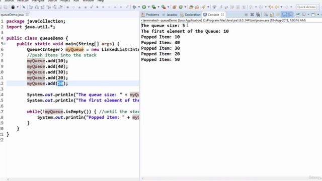Click the Debug bug icon in the toolbar
The width and height of the screenshot is (322, 181).
134,7
